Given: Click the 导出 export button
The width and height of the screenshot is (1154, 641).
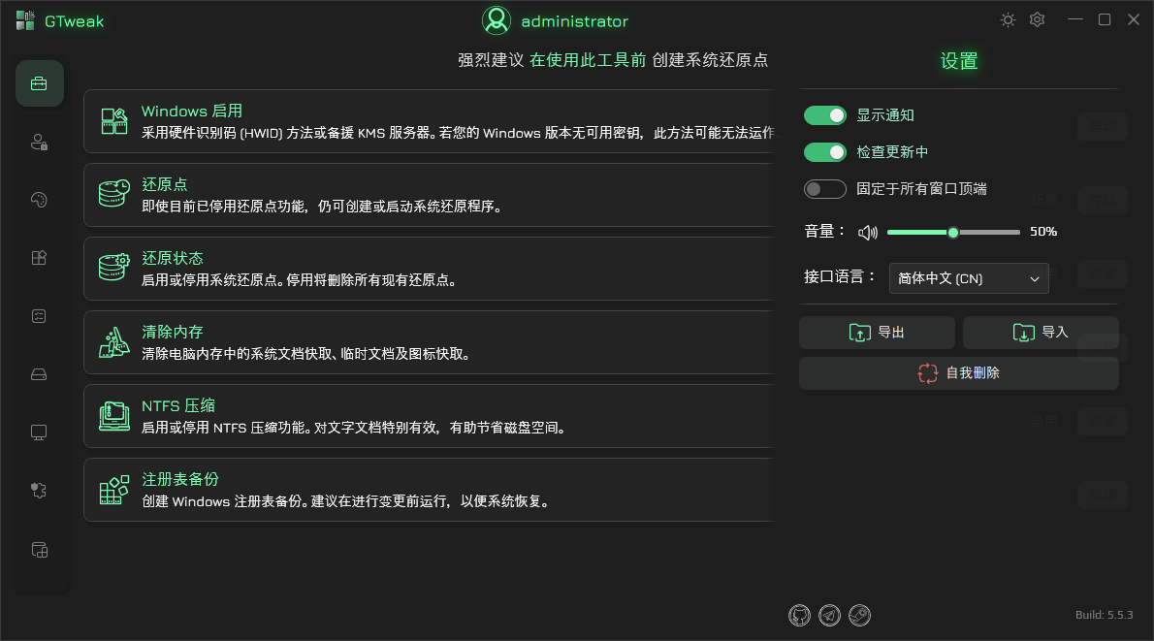Looking at the screenshot, I should 877,333.
